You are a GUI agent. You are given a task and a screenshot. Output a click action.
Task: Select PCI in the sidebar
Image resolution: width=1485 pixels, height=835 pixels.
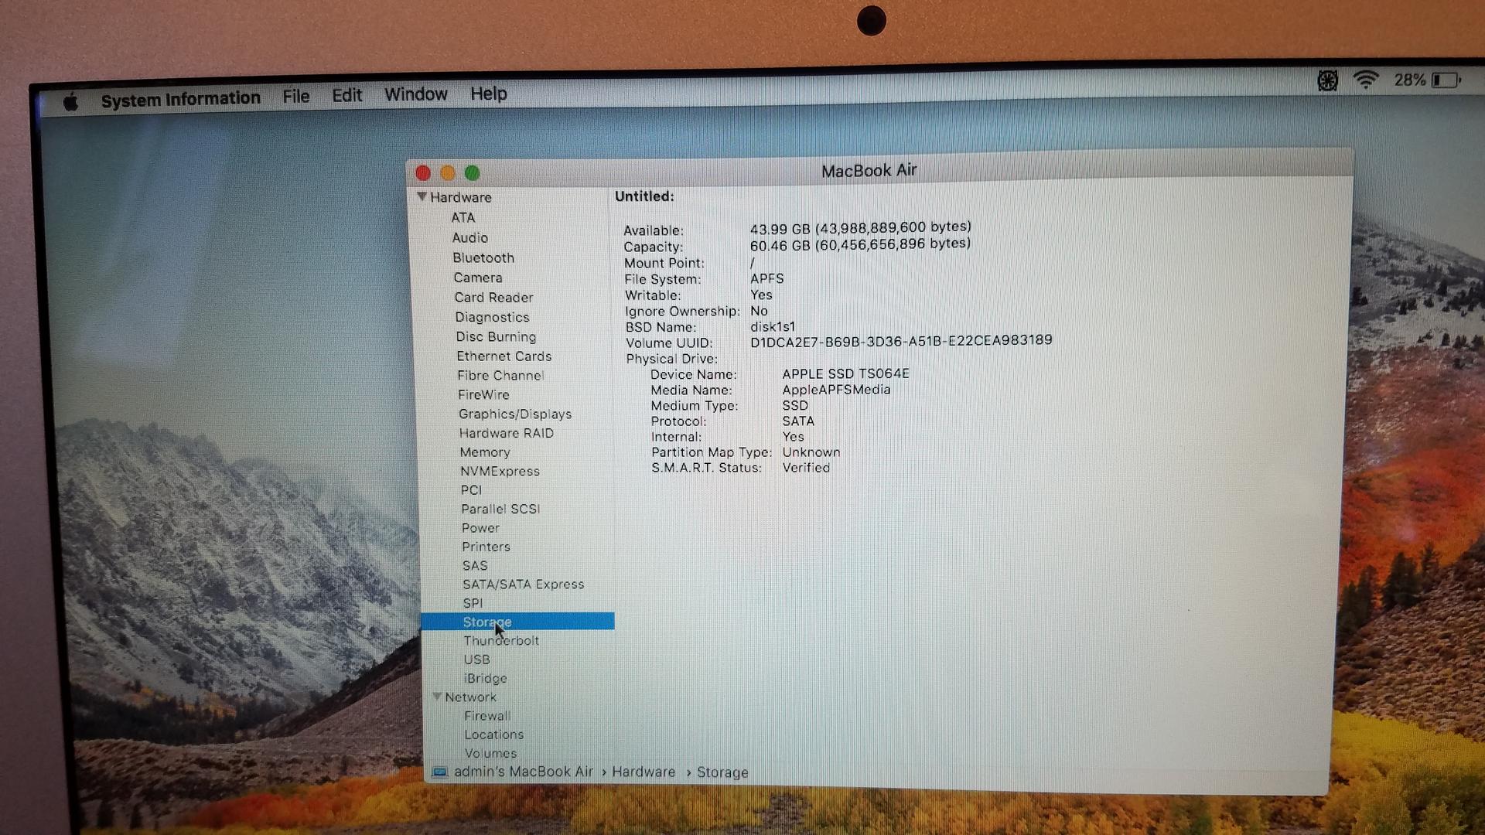coord(471,490)
